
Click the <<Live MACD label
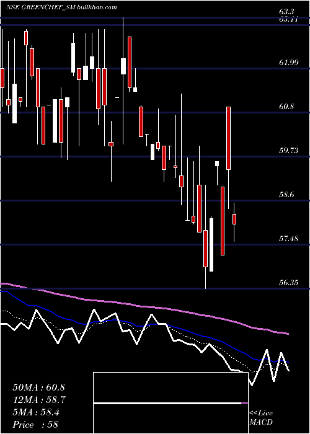point(261,417)
